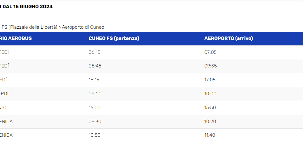Viewport: 303px width, 147px height.
Task: Click the ORARIO AEROBUS column header
Action: (x=15, y=38)
